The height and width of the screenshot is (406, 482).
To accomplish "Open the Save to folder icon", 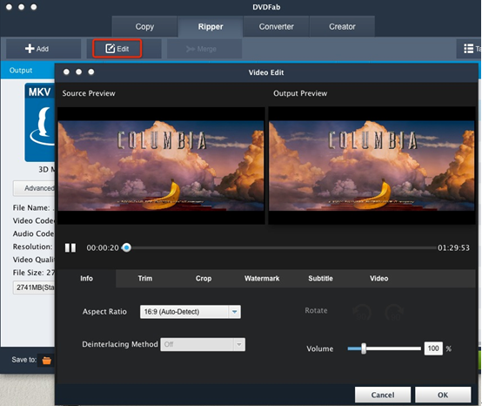I will click(x=47, y=360).
